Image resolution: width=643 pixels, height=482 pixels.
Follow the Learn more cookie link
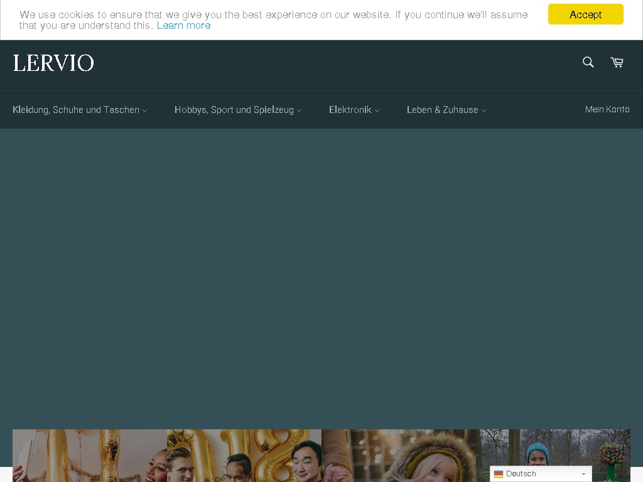tap(183, 25)
